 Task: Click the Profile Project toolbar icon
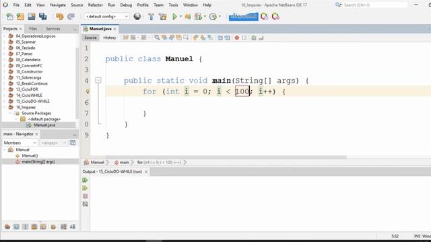[x=213, y=16]
